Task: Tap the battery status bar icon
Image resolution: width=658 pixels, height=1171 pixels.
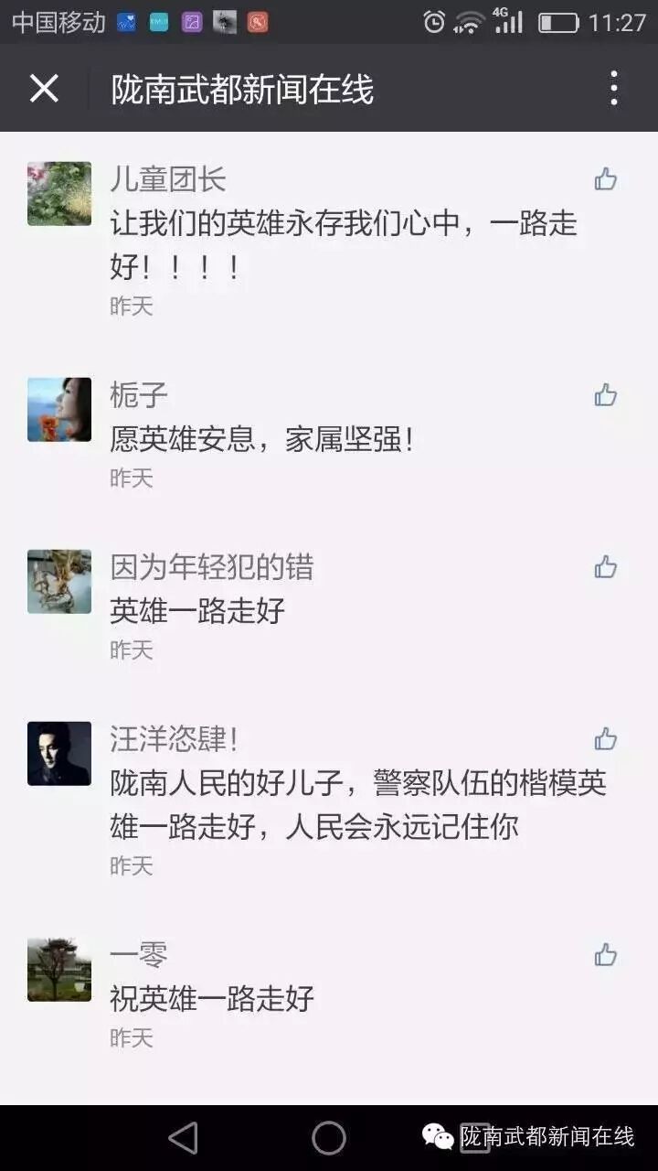Action: coord(558,22)
